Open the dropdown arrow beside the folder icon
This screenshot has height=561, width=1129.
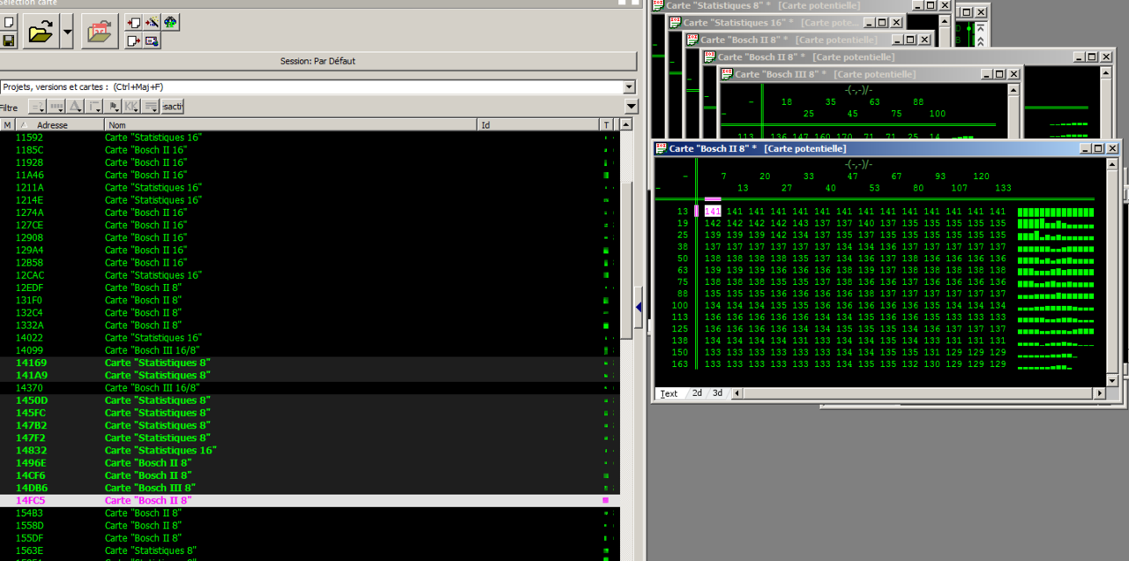[67, 34]
